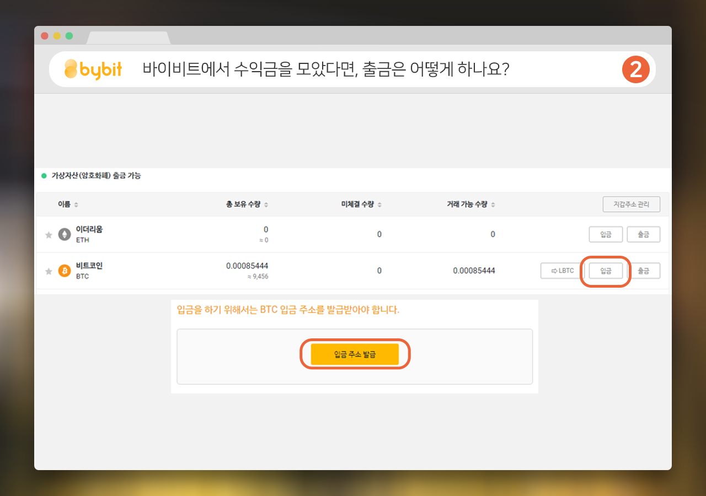Image resolution: width=706 pixels, height=496 pixels.
Task: Click the 가상자산(암호화폐) 출금 가능 status text
Action: [x=96, y=176]
